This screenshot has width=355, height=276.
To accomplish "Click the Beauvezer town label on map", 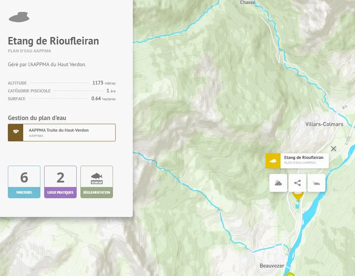I will [272, 266].
